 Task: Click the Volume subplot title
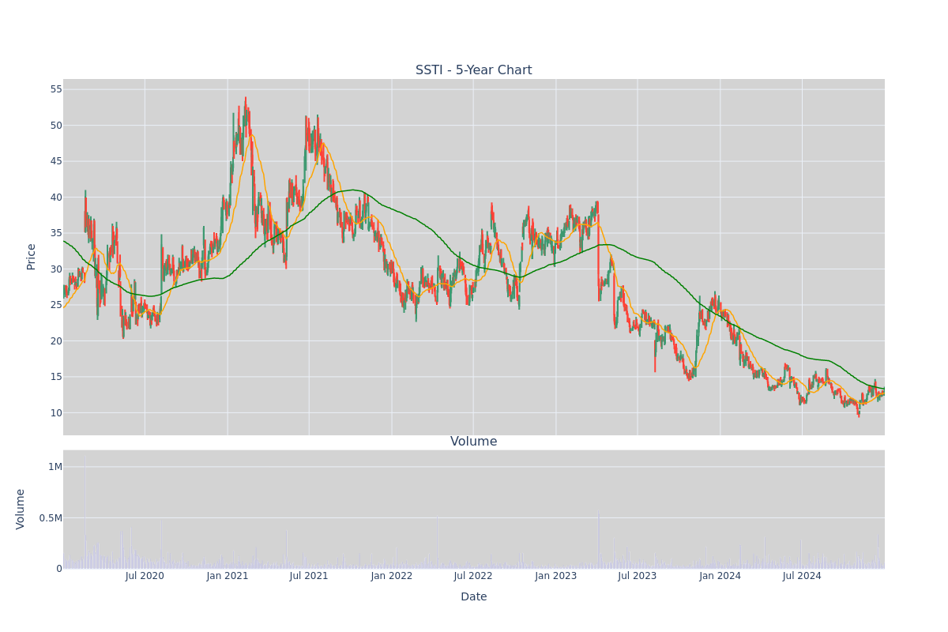coord(474,442)
